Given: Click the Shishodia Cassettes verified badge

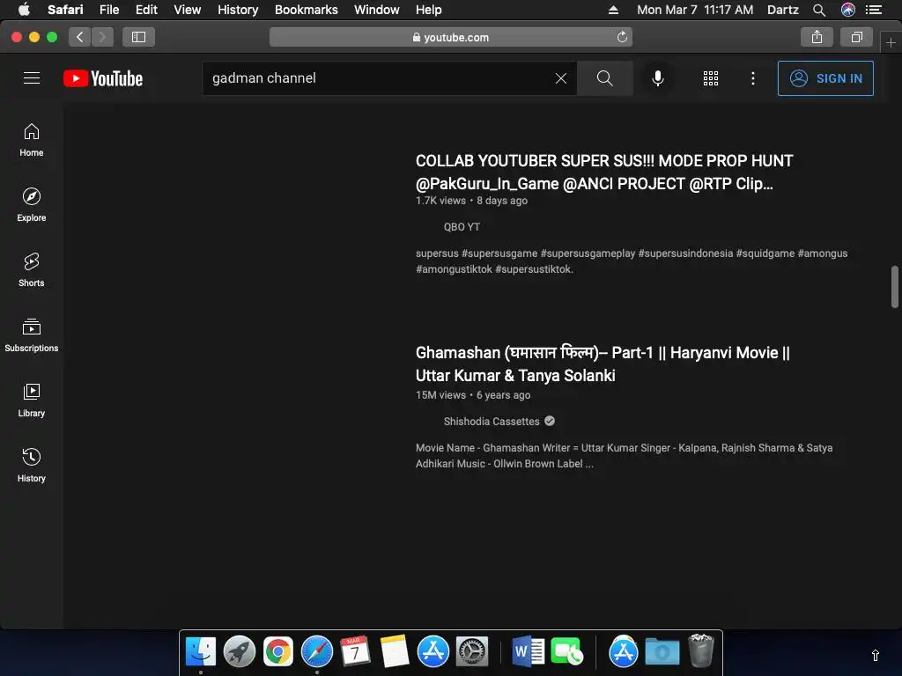Looking at the screenshot, I should (x=550, y=421).
